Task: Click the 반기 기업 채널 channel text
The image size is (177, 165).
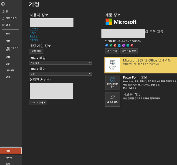Action: 130,88
